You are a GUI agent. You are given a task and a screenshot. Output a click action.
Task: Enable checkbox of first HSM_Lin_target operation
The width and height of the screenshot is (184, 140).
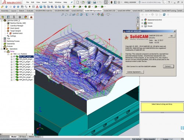click(14, 64)
